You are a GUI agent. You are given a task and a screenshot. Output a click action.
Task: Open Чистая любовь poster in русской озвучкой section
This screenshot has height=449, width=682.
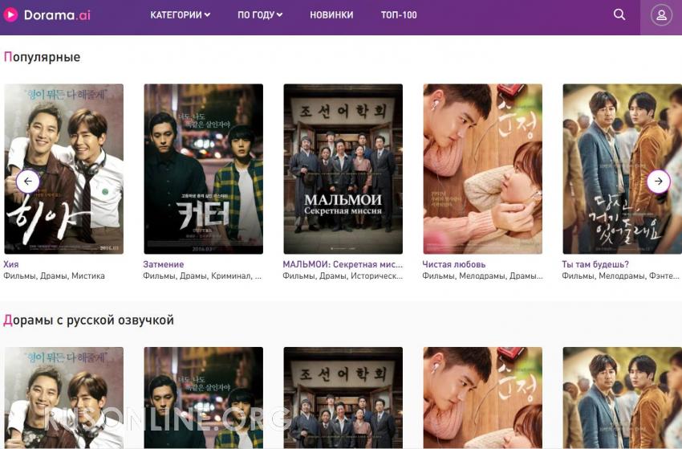[483, 398]
